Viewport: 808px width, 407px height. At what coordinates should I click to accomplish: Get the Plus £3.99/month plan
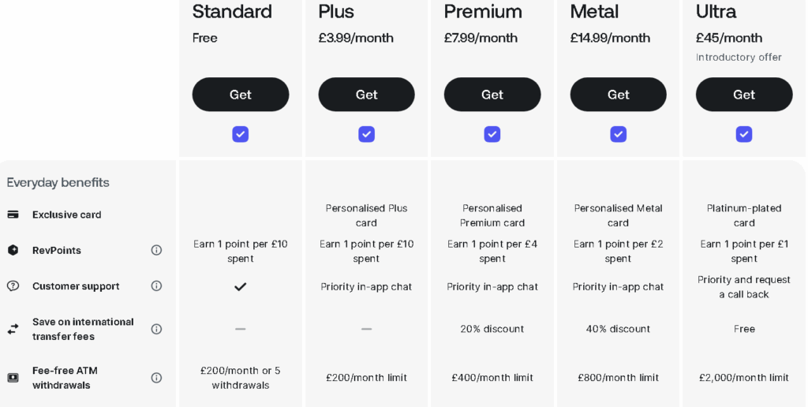(366, 95)
